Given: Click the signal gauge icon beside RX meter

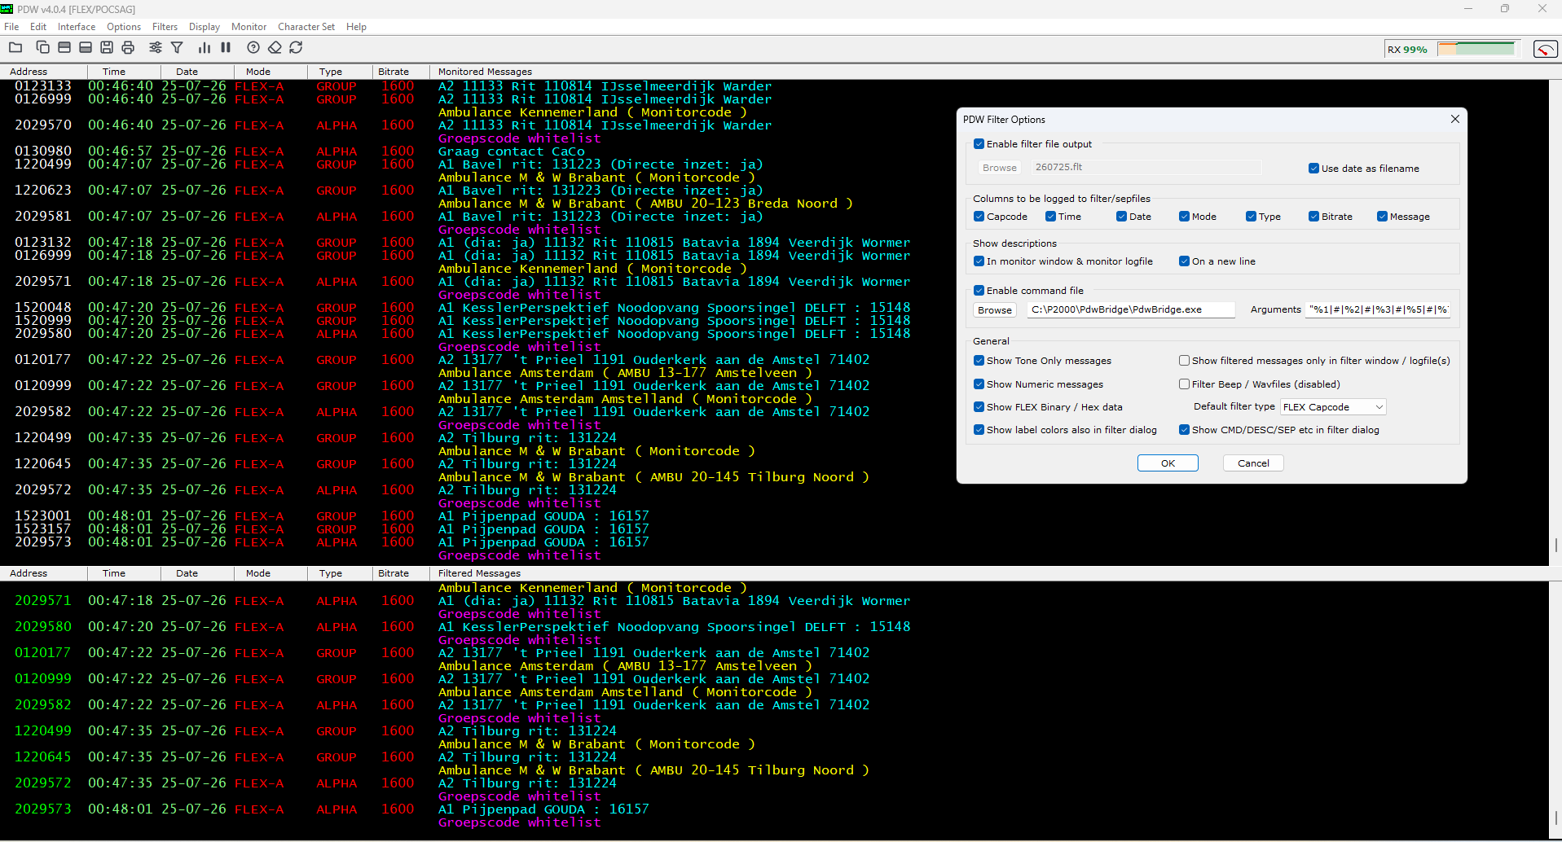Looking at the screenshot, I should pos(1545,49).
